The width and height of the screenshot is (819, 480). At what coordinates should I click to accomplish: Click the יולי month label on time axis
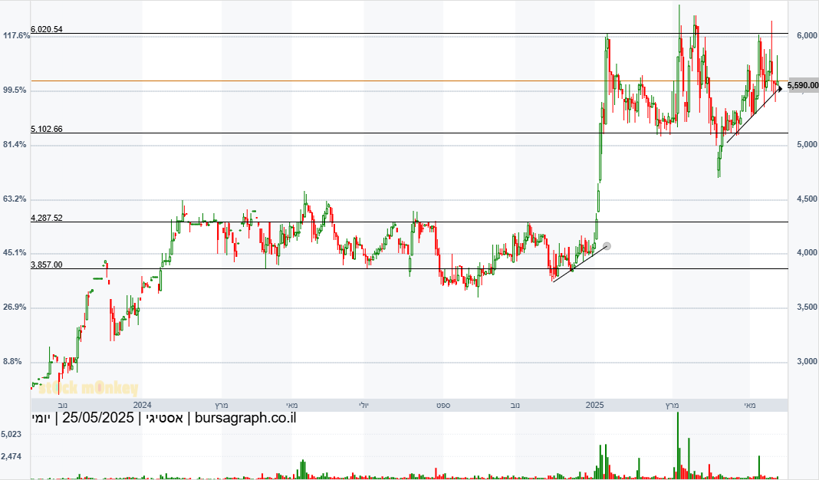pos(363,406)
